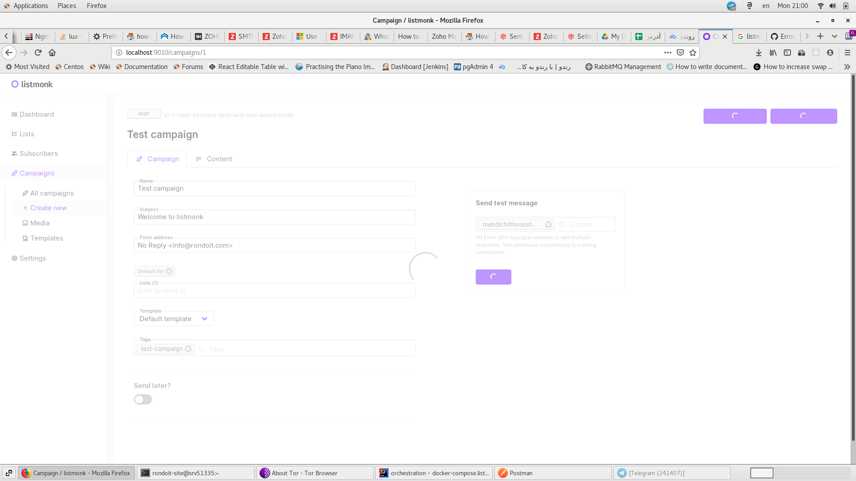Select Subscribers in the sidebar
Viewport: 856px width, 481px height.
pos(39,153)
